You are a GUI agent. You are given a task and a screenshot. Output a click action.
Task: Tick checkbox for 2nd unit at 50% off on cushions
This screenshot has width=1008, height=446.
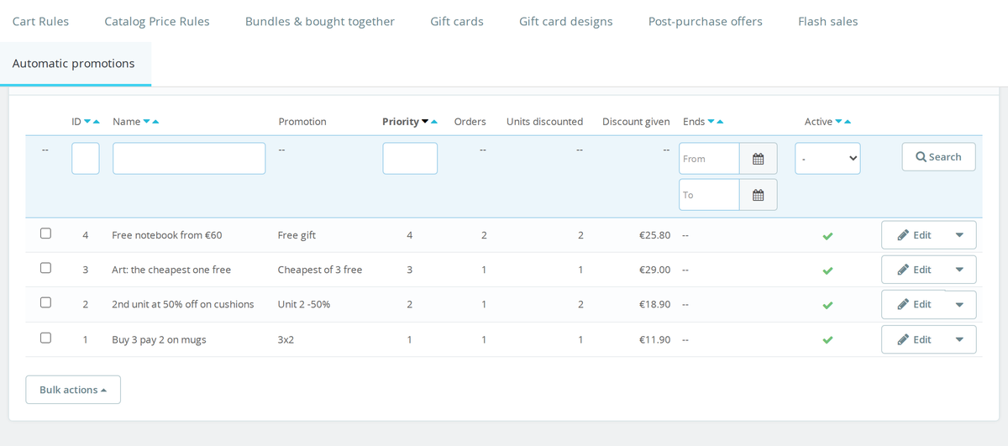45,302
